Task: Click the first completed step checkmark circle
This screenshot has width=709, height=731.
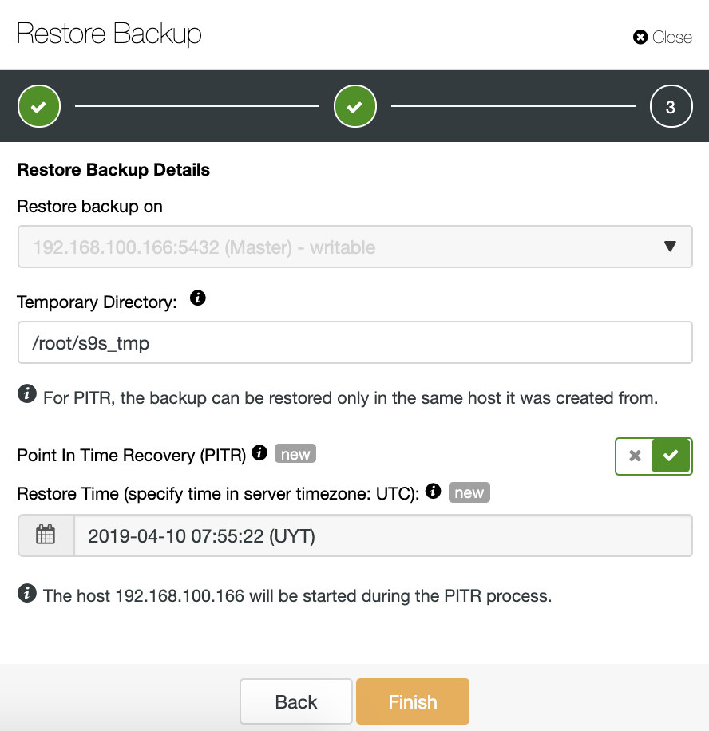Action: (x=39, y=106)
